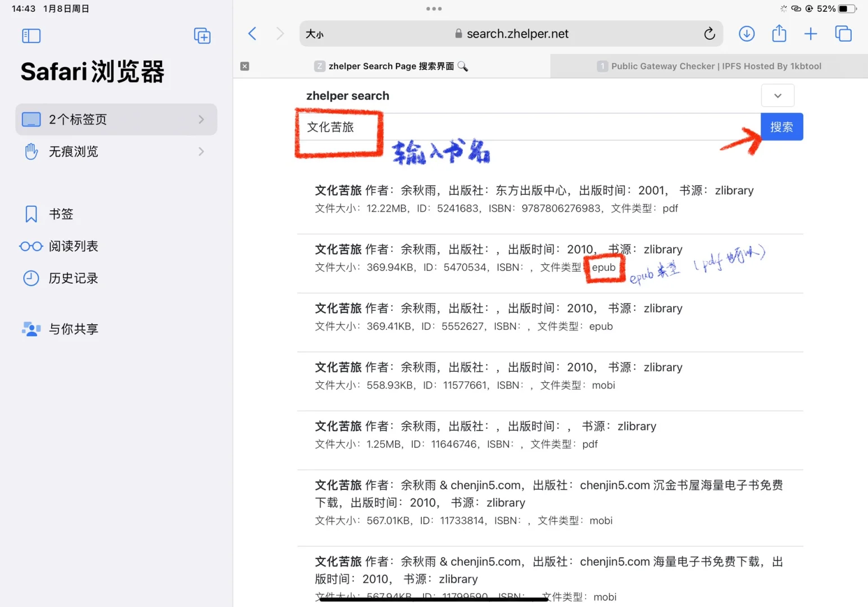Screen dimensions: 868x607
Task: Add a new tab
Action: [x=811, y=34]
